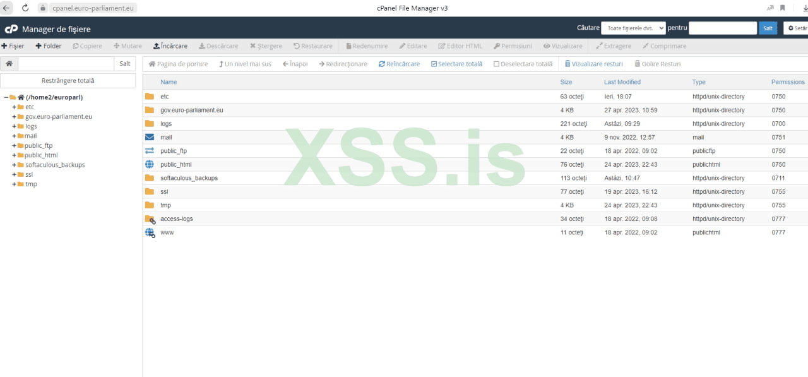Screen dimensions: 808x377
Task: Click the Redirecționare forward button
Action: 343,64
